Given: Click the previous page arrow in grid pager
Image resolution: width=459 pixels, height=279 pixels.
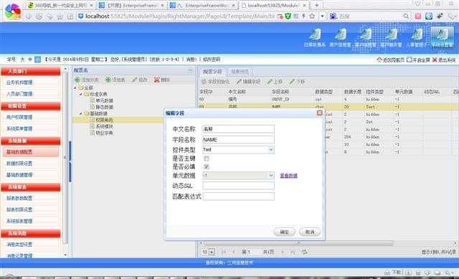Looking at the screenshot, I should pos(234,252).
